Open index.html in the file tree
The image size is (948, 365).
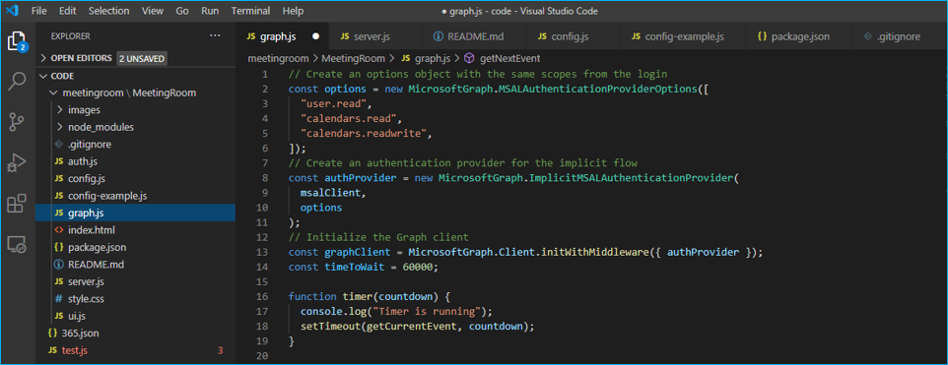(135, 230)
